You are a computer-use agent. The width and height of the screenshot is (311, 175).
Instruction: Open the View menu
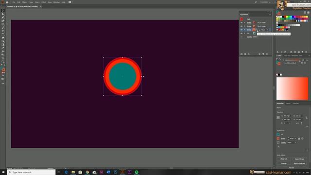pos(50,2)
